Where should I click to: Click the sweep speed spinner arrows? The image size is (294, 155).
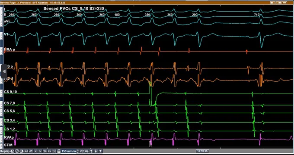(78, 151)
